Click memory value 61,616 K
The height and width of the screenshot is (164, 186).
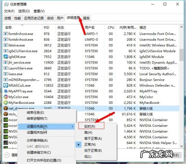coord(129,114)
